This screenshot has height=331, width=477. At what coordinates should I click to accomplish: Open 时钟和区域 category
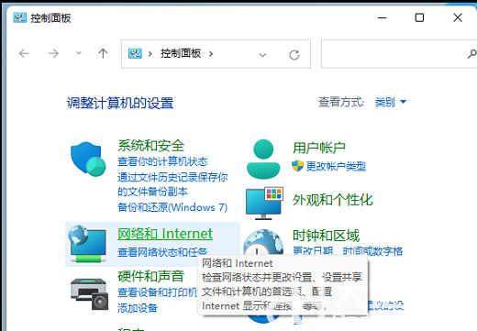[x=326, y=236]
